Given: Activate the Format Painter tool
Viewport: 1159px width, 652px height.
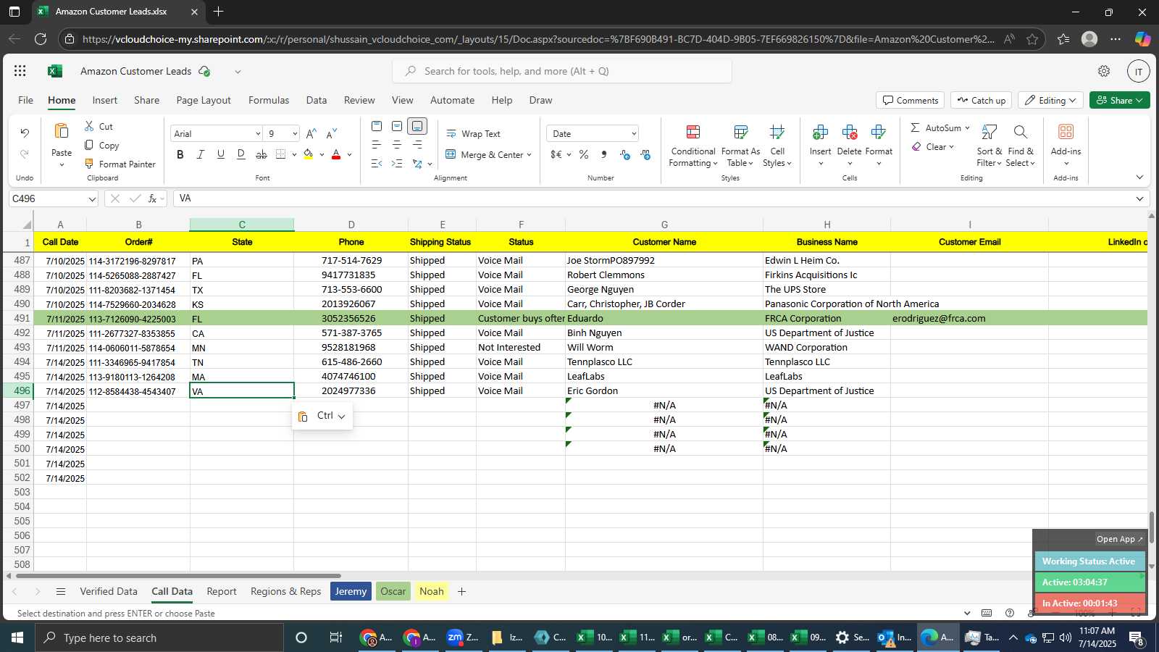Looking at the screenshot, I should 120,164.
